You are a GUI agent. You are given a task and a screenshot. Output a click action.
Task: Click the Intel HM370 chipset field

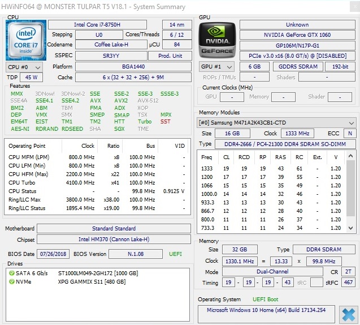[114, 239]
